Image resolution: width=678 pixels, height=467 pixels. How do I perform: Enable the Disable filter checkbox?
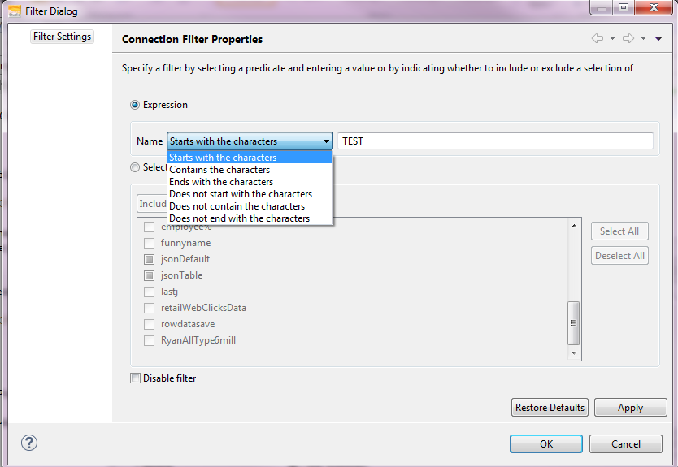[135, 378]
